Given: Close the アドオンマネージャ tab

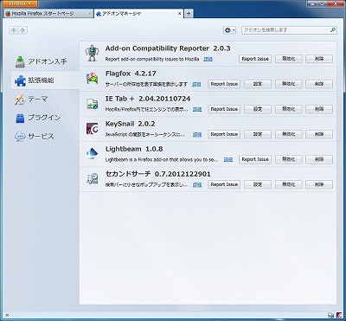Looking at the screenshot, I should click(179, 14).
